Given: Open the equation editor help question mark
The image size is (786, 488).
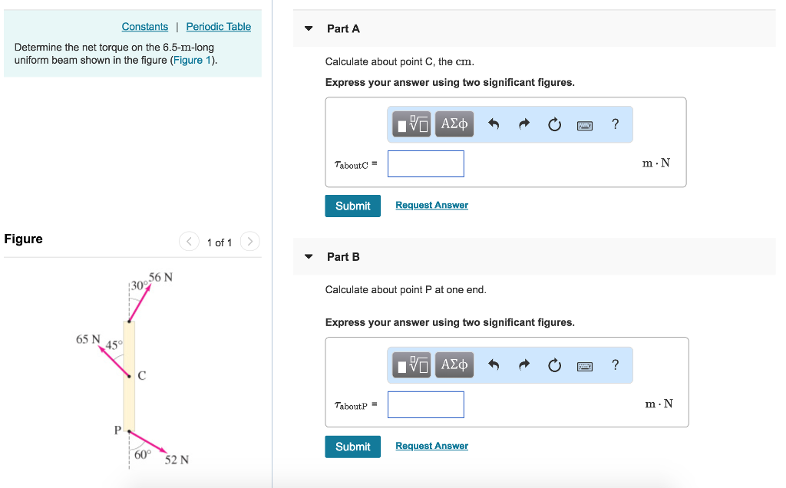Looking at the screenshot, I should pos(614,124).
